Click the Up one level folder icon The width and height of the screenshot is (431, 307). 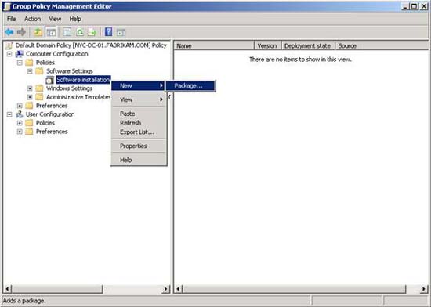(x=38, y=32)
